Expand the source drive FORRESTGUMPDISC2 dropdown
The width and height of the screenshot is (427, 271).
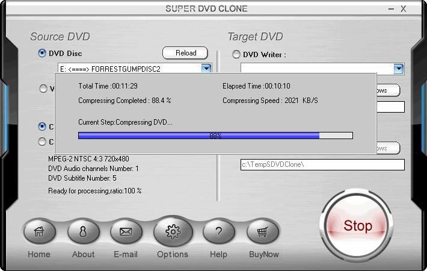206,68
